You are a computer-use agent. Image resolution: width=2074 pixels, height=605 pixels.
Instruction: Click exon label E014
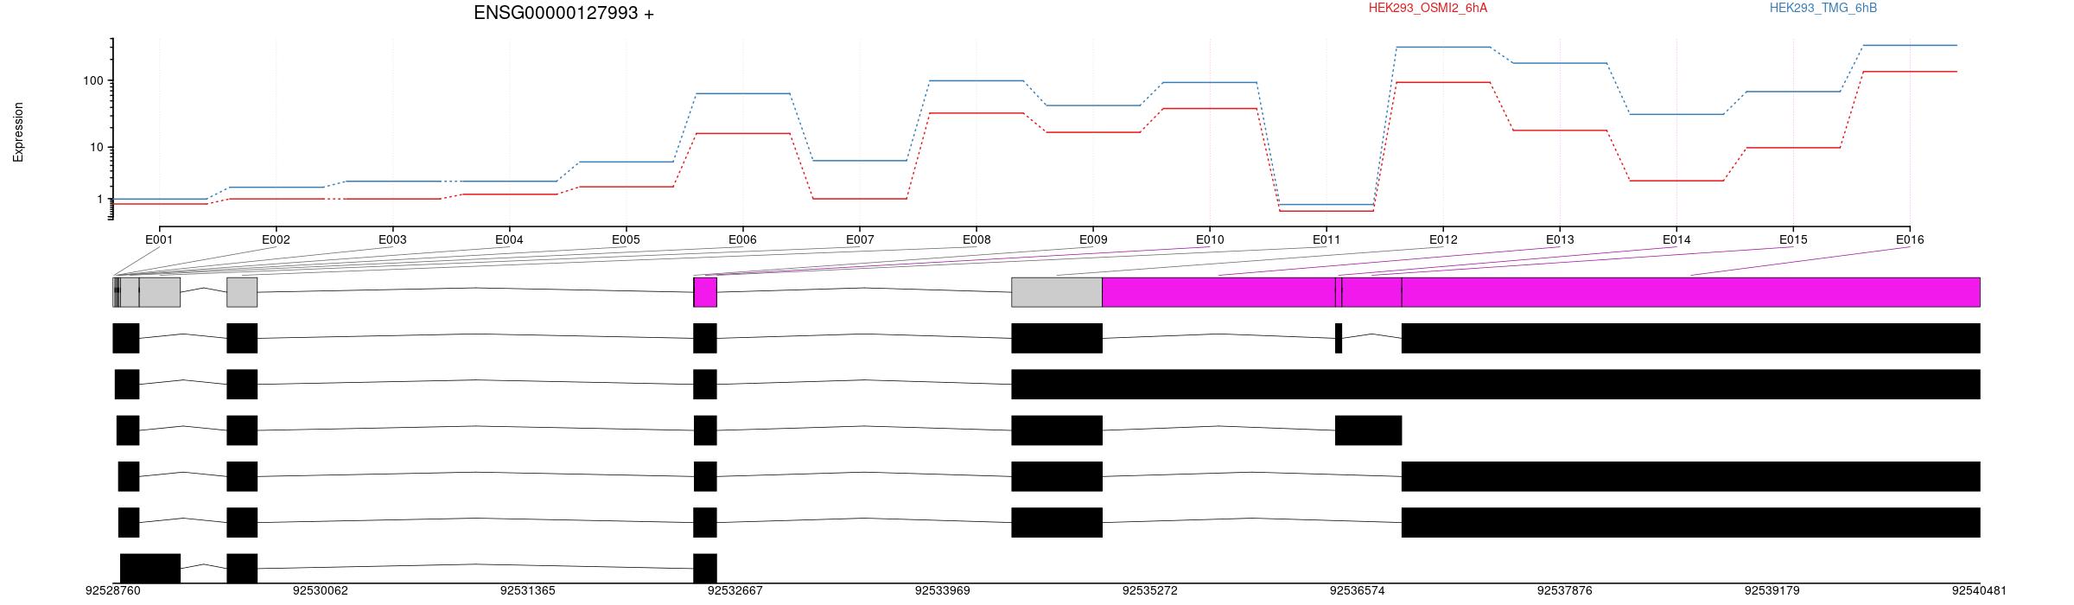click(x=1676, y=239)
